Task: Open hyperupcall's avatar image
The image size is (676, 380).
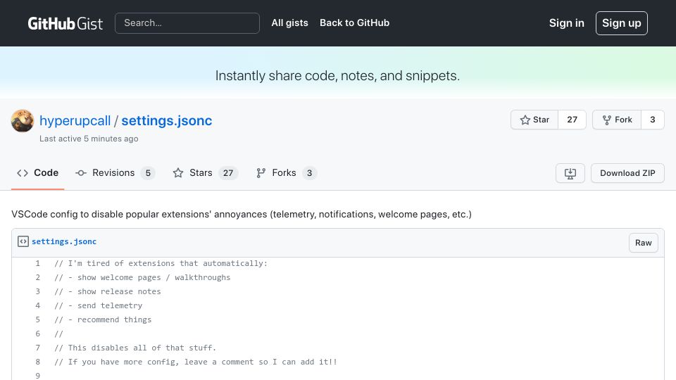Action: (x=23, y=120)
